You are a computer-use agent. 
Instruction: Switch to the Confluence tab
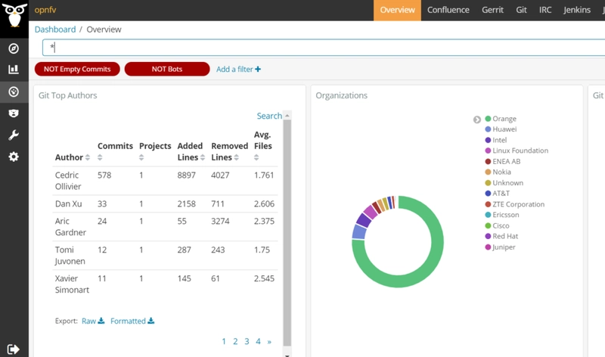tap(448, 10)
